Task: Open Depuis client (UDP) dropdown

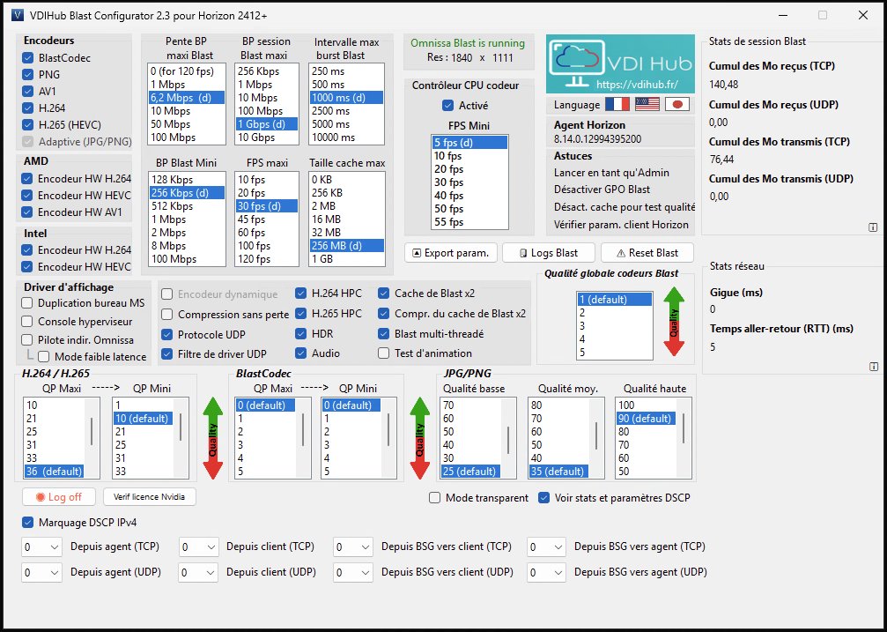Action: click(198, 573)
